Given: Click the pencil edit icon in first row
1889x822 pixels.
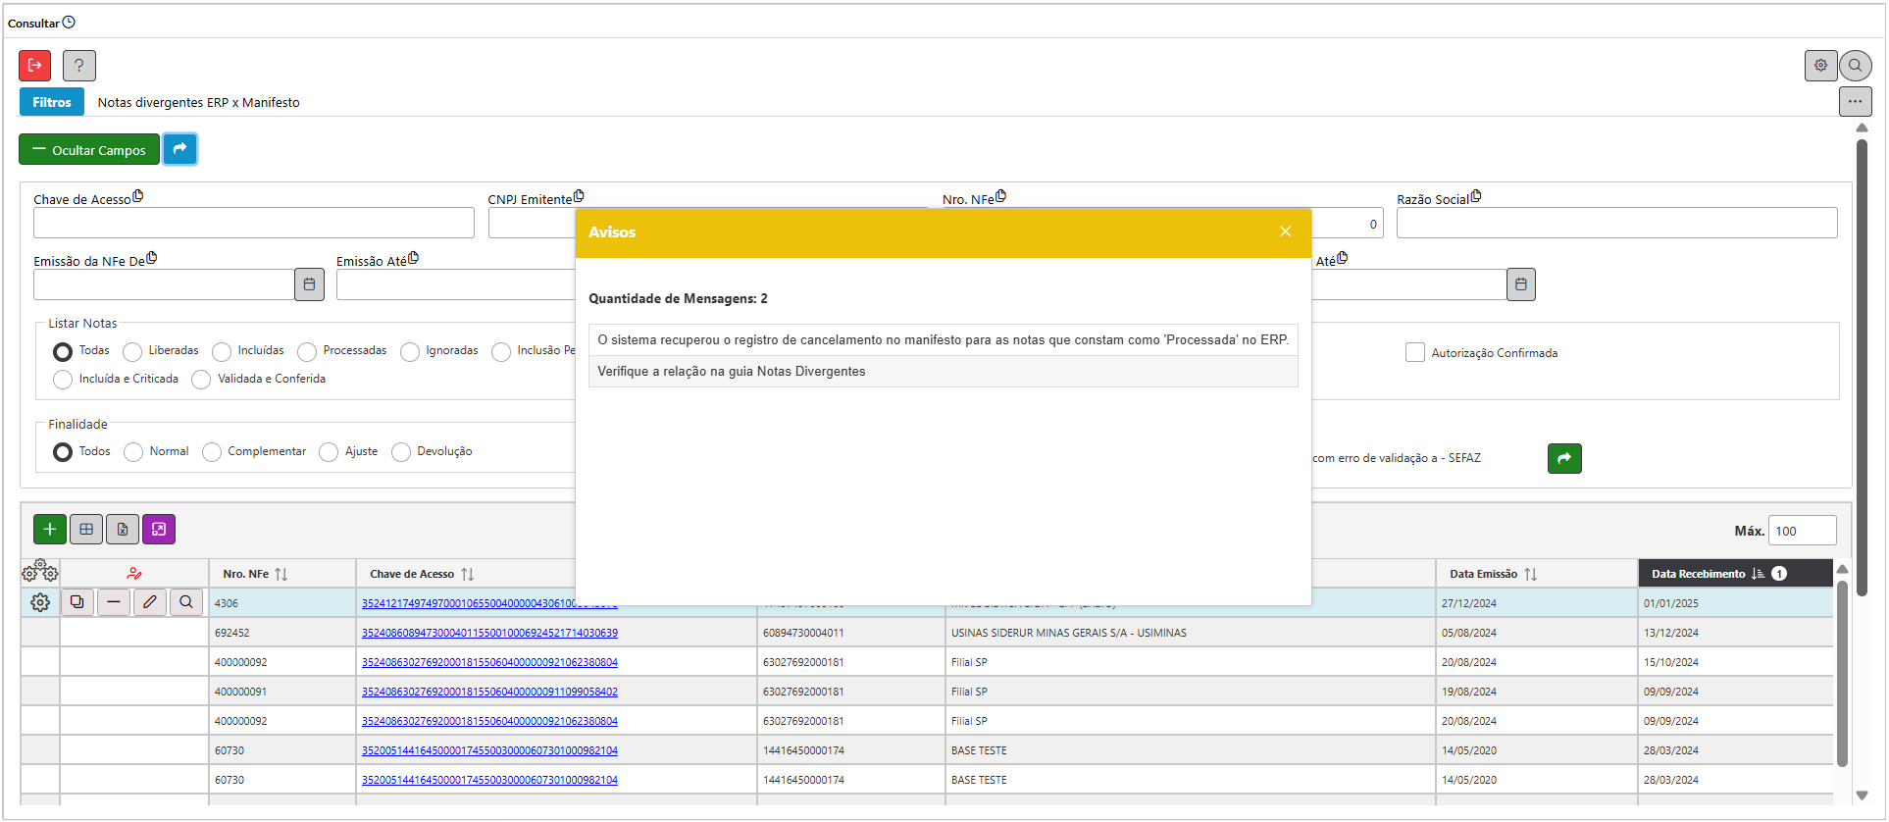Looking at the screenshot, I should click(150, 602).
